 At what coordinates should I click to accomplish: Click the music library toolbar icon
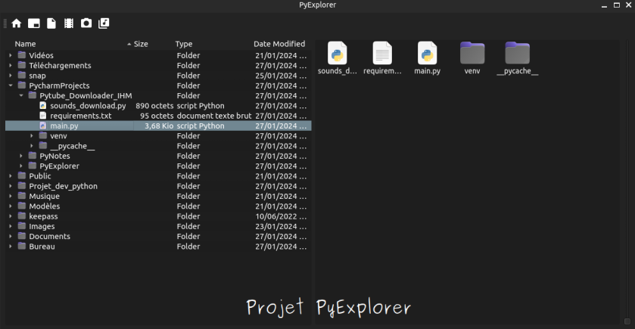104,23
